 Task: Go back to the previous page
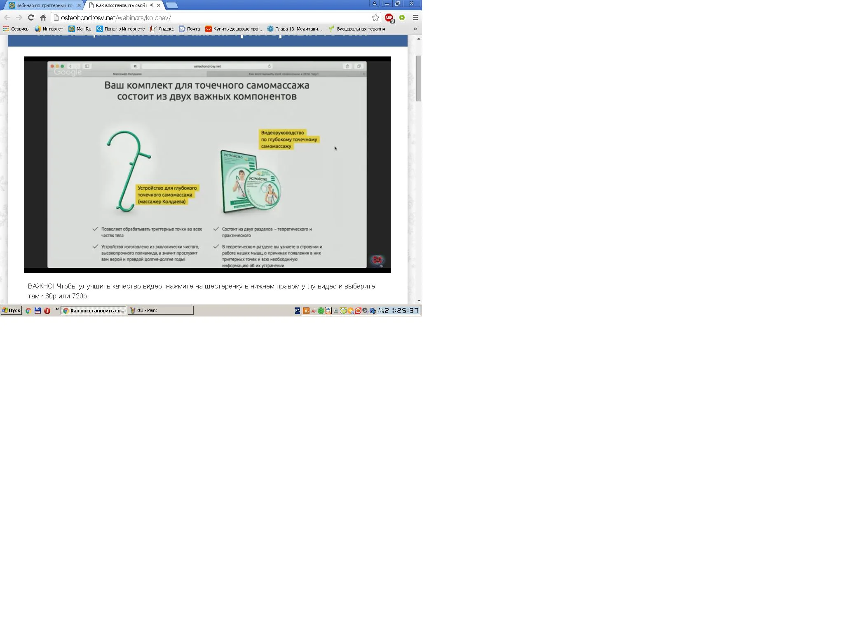point(7,18)
